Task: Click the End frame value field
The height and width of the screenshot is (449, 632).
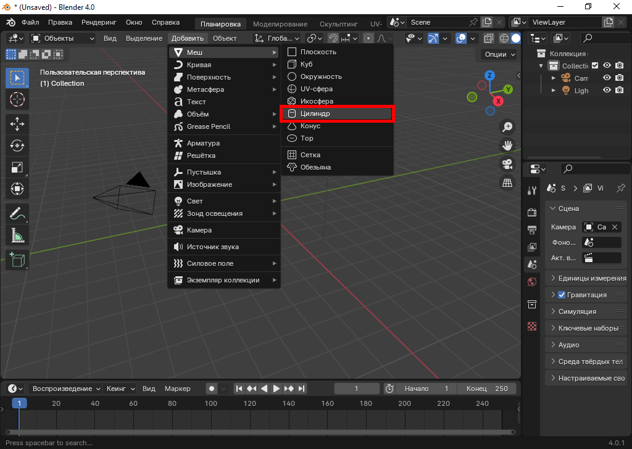Action: pyautogui.click(x=488, y=389)
